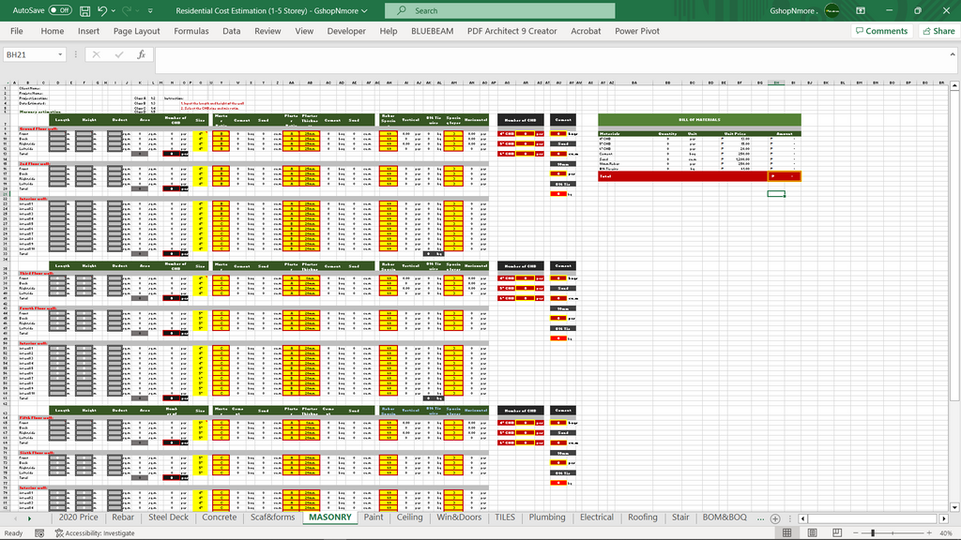The image size is (961, 540).
Task: Open the Roofing sheet
Action: coord(642,517)
